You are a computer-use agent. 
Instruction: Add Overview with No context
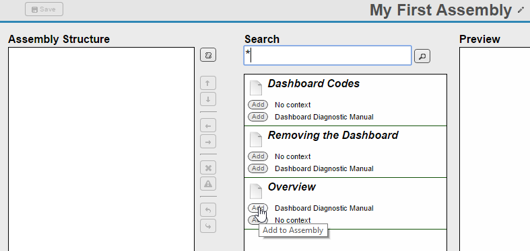pyautogui.click(x=258, y=220)
